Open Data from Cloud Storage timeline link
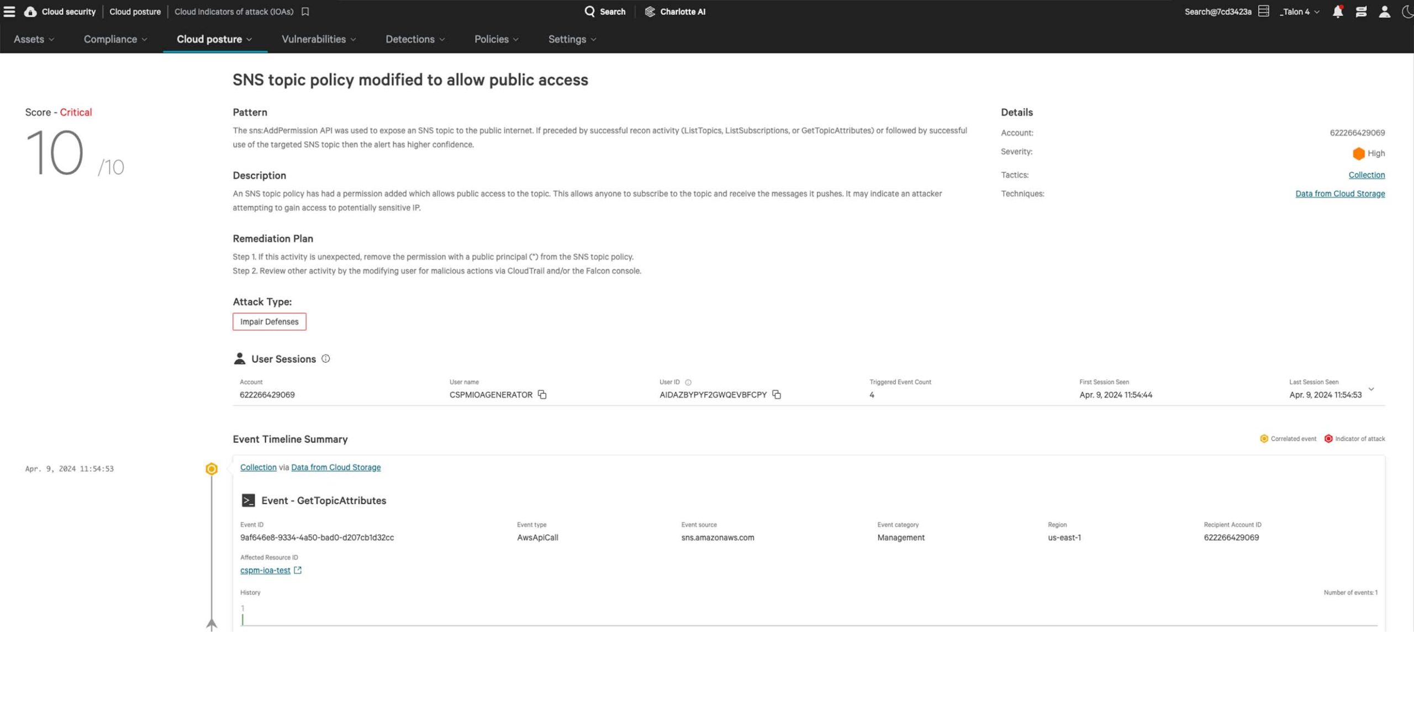This screenshot has width=1414, height=708. (336, 467)
